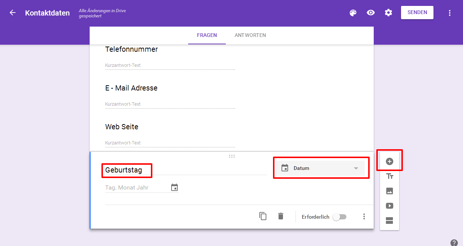
Task: Add a new question with the plus icon
Action: (x=389, y=160)
